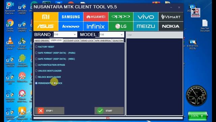Choose the Authentication Bypass radio option
Viewport: 216px width, 122px height.
point(50,65)
